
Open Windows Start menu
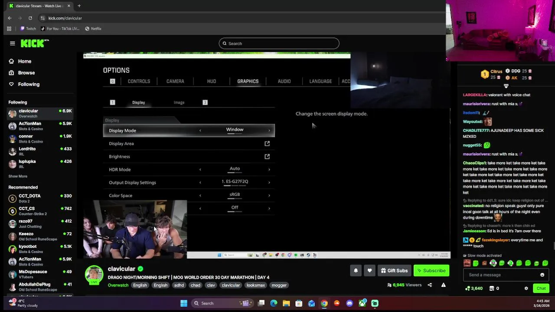tap(184, 303)
